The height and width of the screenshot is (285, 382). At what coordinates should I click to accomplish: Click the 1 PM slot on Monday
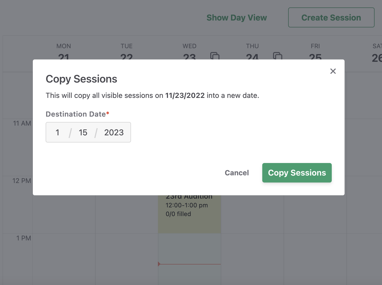click(x=64, y=259)
